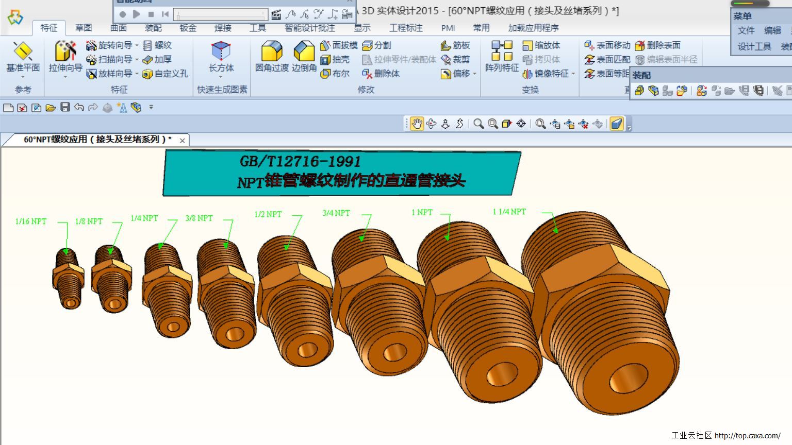Open the 放样向导 dropdown arrow

(x=137, y=74)
